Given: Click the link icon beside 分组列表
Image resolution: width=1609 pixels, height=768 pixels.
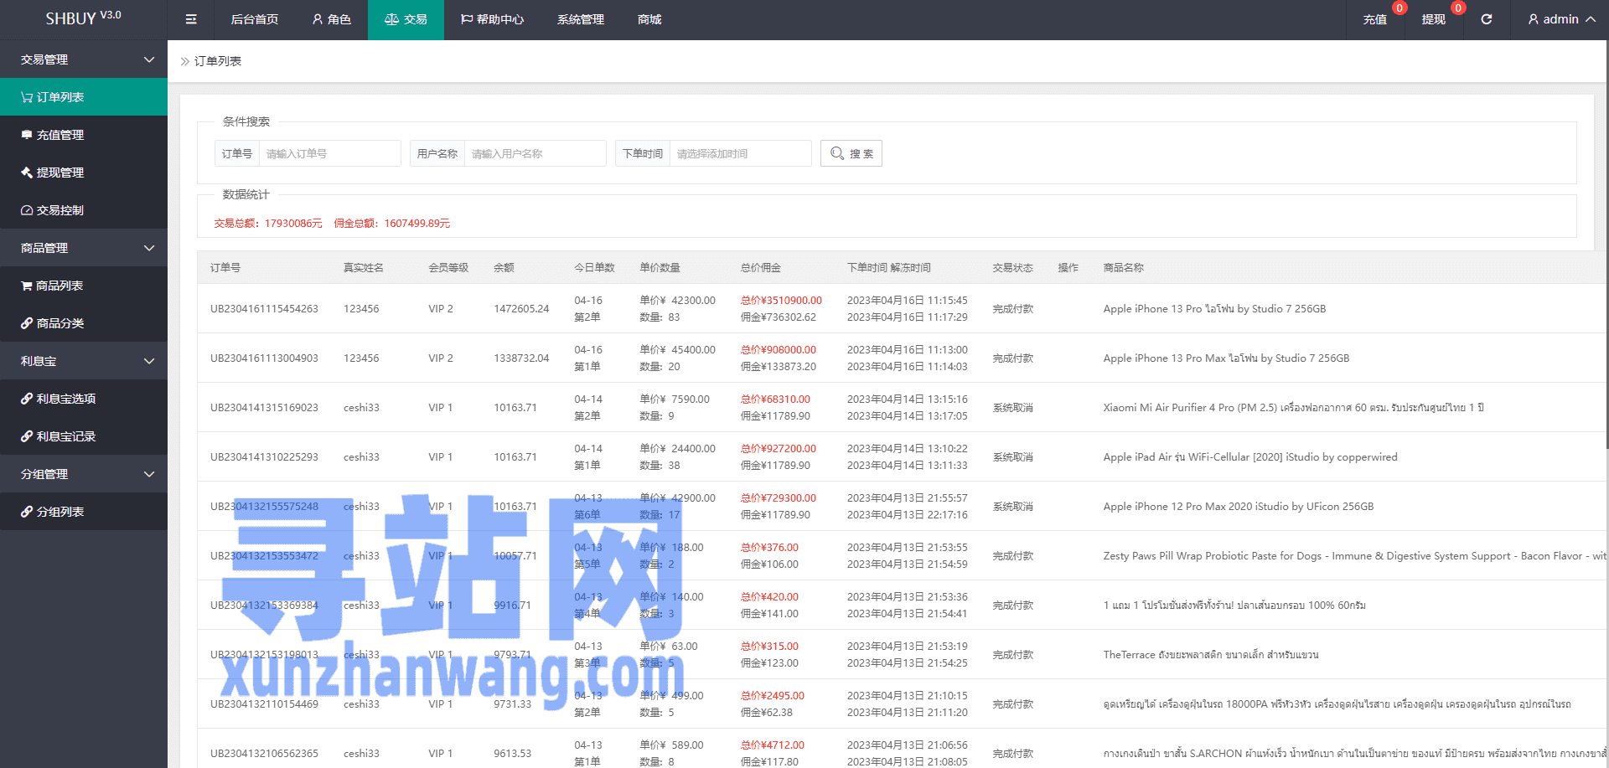Looking at the screenshot, I should [x=27, y=512].
